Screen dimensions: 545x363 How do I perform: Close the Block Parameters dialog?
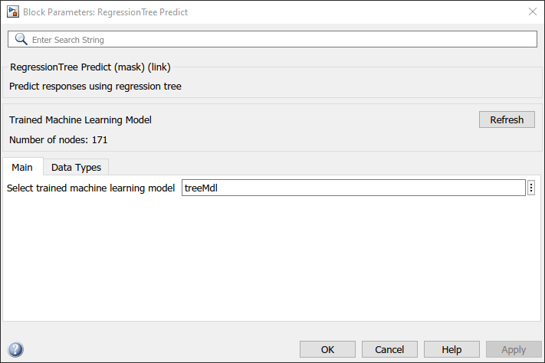[x=533, y=12]
